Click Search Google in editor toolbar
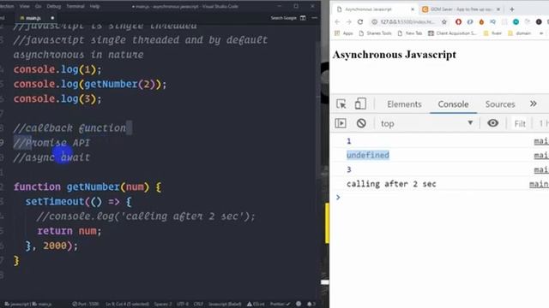This screenshot has height=308, width=549. (283, 18)
